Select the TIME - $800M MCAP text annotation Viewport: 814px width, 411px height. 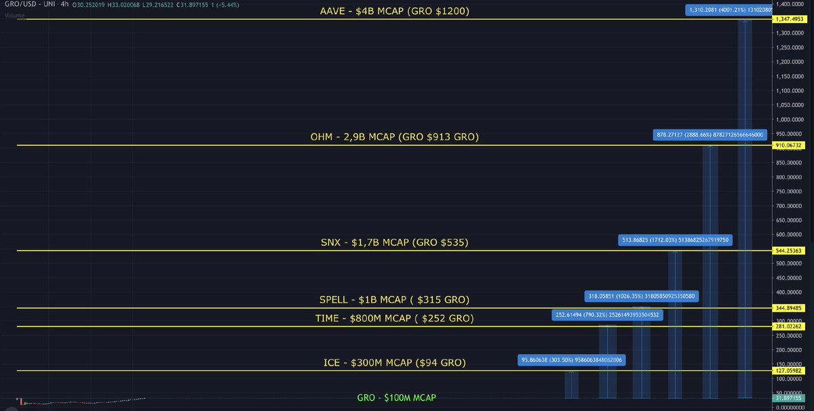[x=394, y=318]
